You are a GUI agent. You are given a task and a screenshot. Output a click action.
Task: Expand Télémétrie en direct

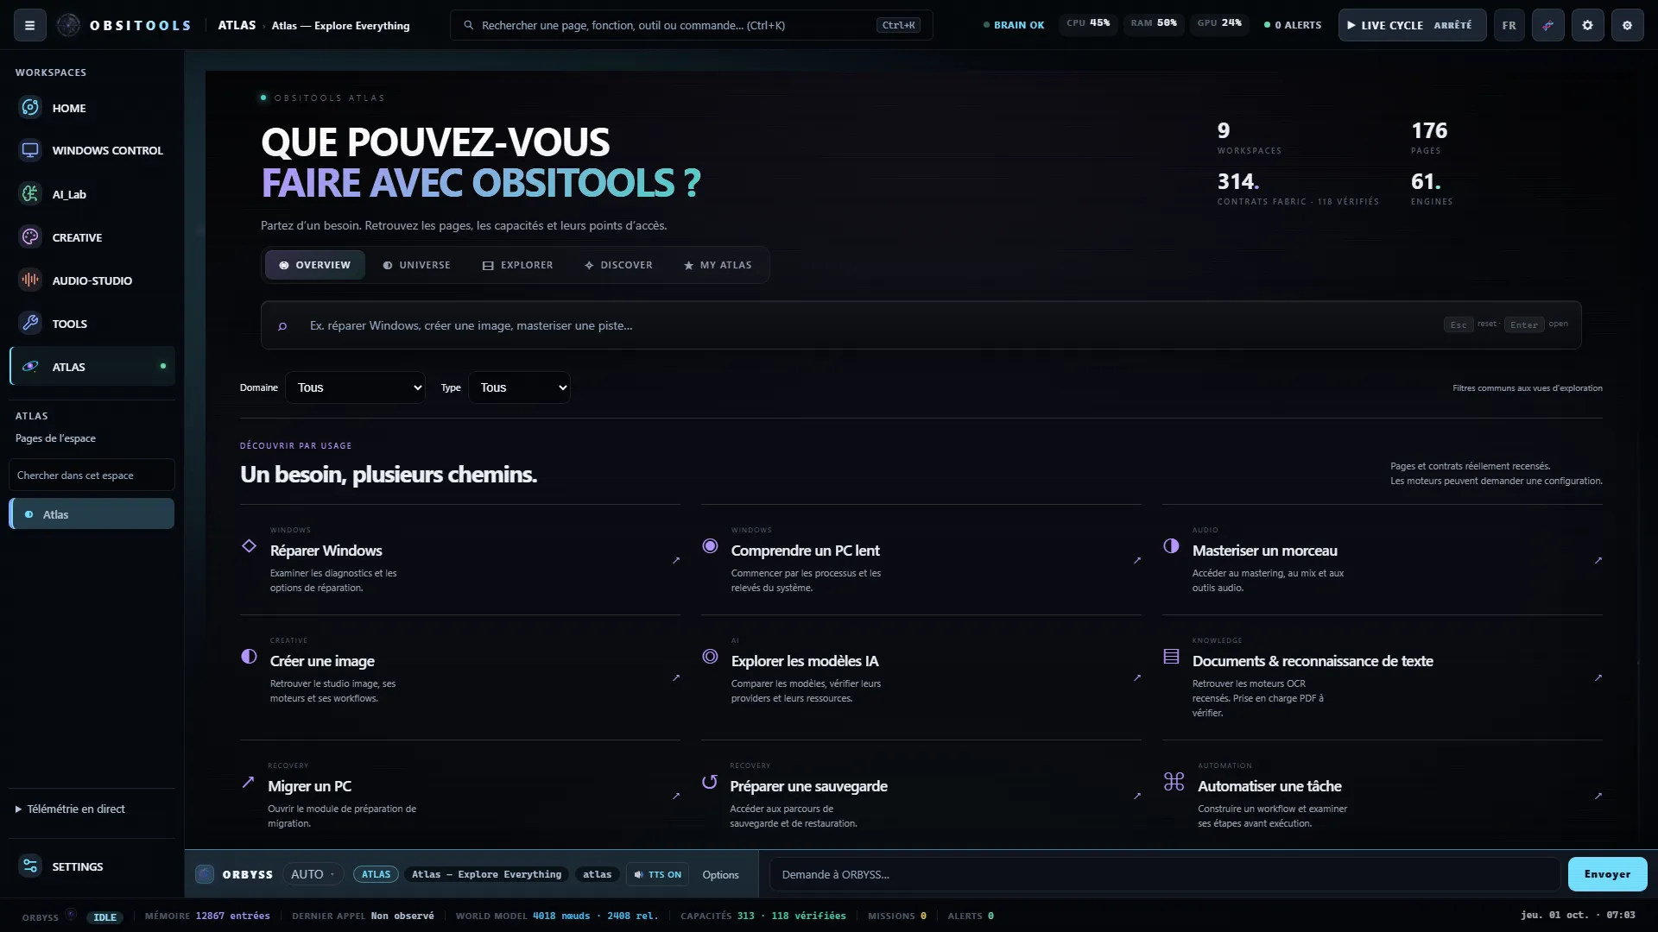click(70, 809)
